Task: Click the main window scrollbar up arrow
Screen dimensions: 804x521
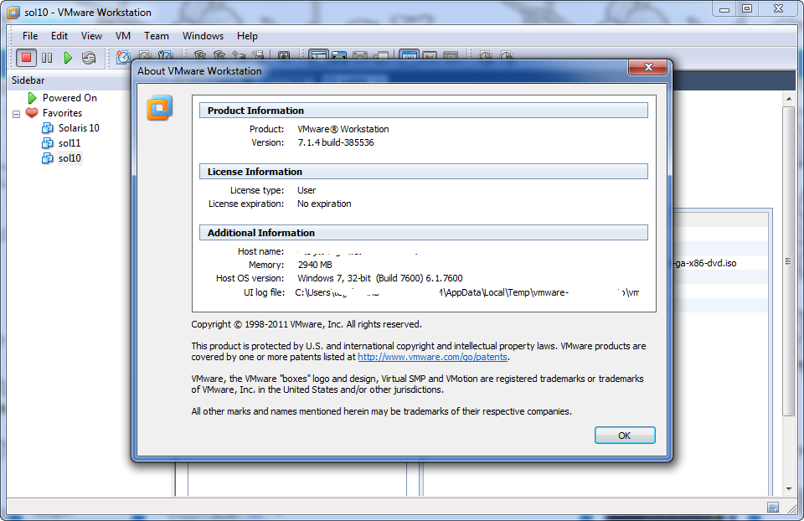Action: 789,99
